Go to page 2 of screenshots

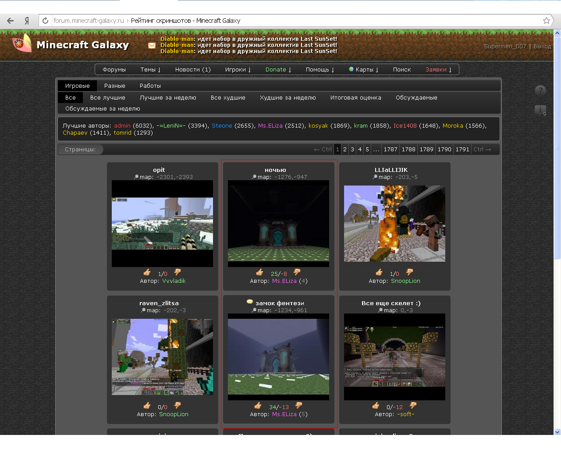pos(345,150)
